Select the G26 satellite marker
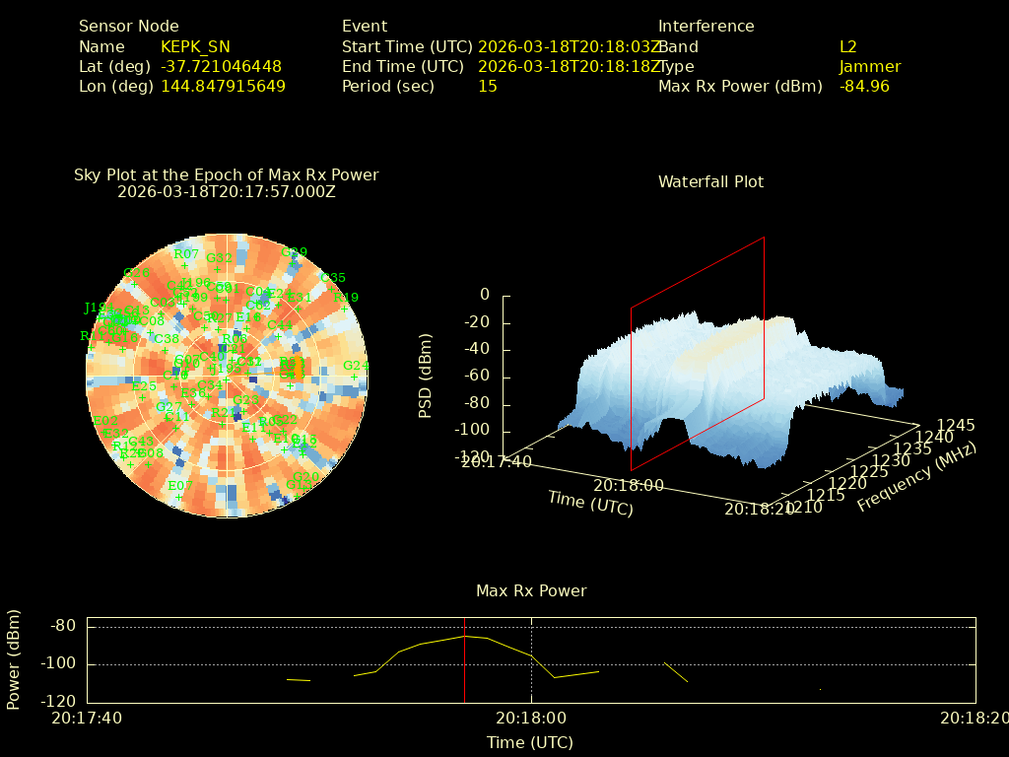This screenshot has height=757, width=1009. 136,284
